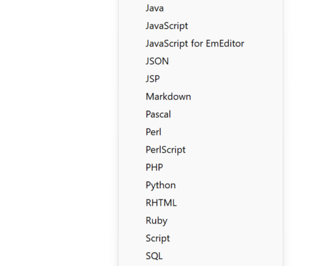Click the white area outside the menu
Viewport: 330px width, 266px height.
(x=58, y=133)
